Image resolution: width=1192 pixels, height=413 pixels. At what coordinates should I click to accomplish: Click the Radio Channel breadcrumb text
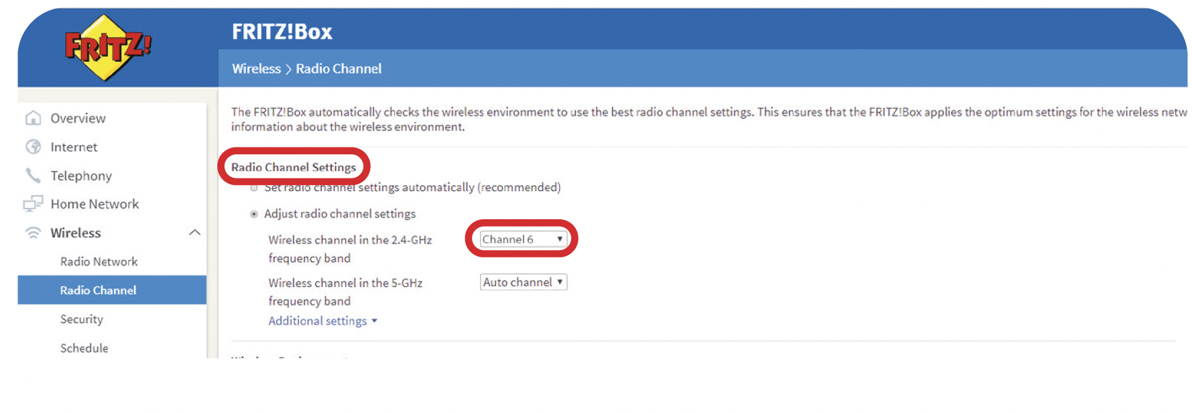pyautogui.click(x=339, y=68)
